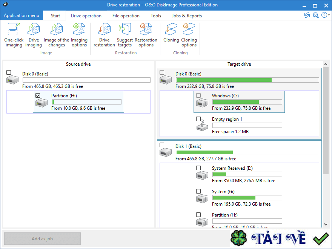
Task: Check target Disk 1 (Basic) checkbox
Action: coord(162,145)
